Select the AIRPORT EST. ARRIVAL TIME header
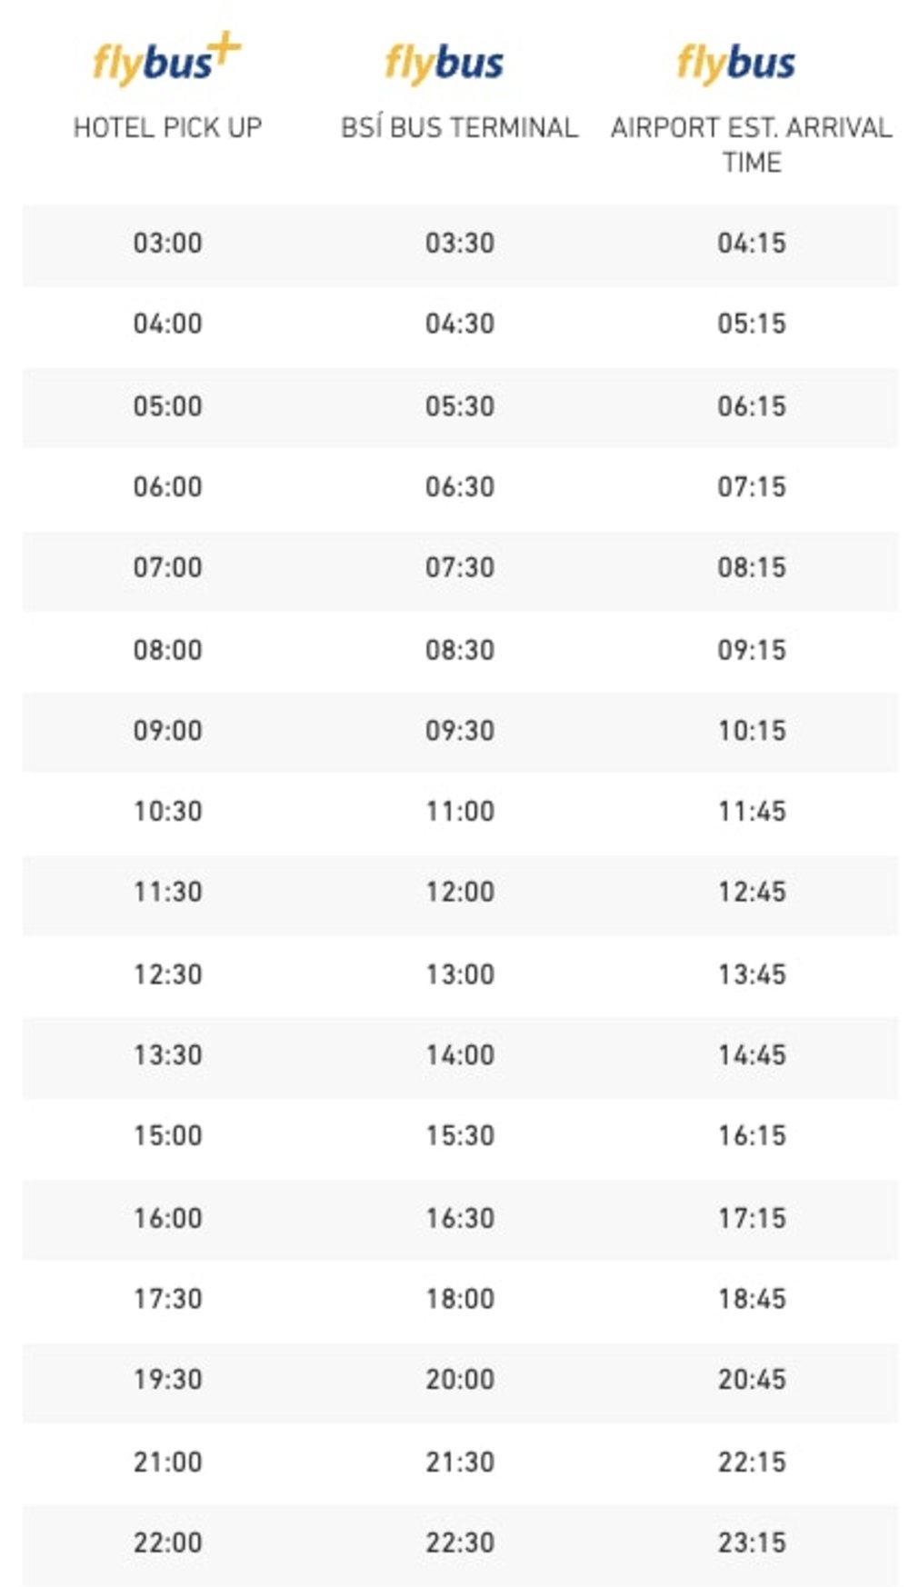Screen dimensions: 909x1587 [751, 144]
